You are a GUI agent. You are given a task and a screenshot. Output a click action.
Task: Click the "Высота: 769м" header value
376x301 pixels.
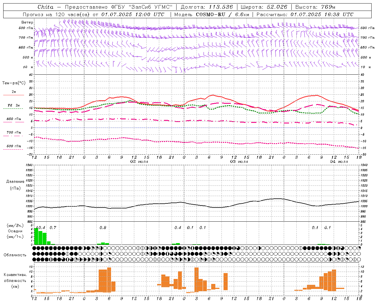(x=315, y=7)
